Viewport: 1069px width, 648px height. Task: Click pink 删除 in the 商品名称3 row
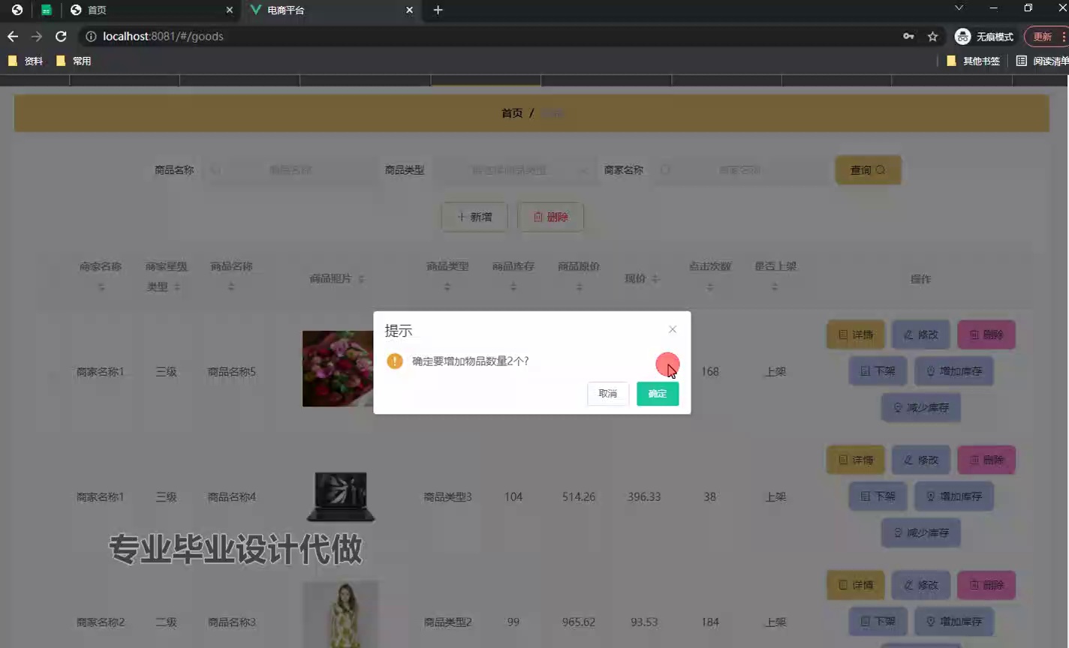click(x=986, y=585)
